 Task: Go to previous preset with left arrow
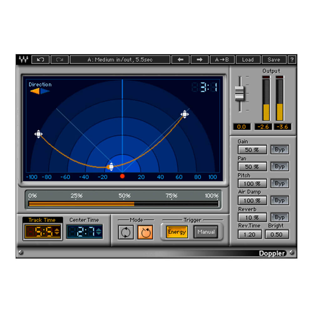(x=181, y=60)
